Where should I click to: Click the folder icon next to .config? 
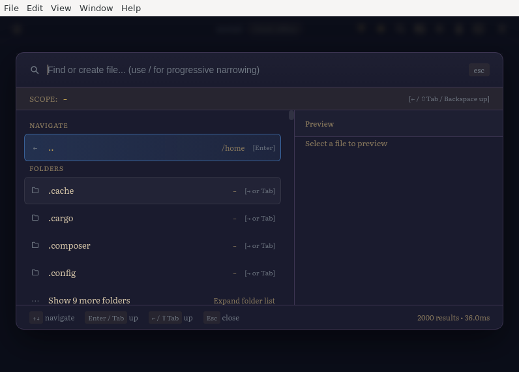[35, 273]
